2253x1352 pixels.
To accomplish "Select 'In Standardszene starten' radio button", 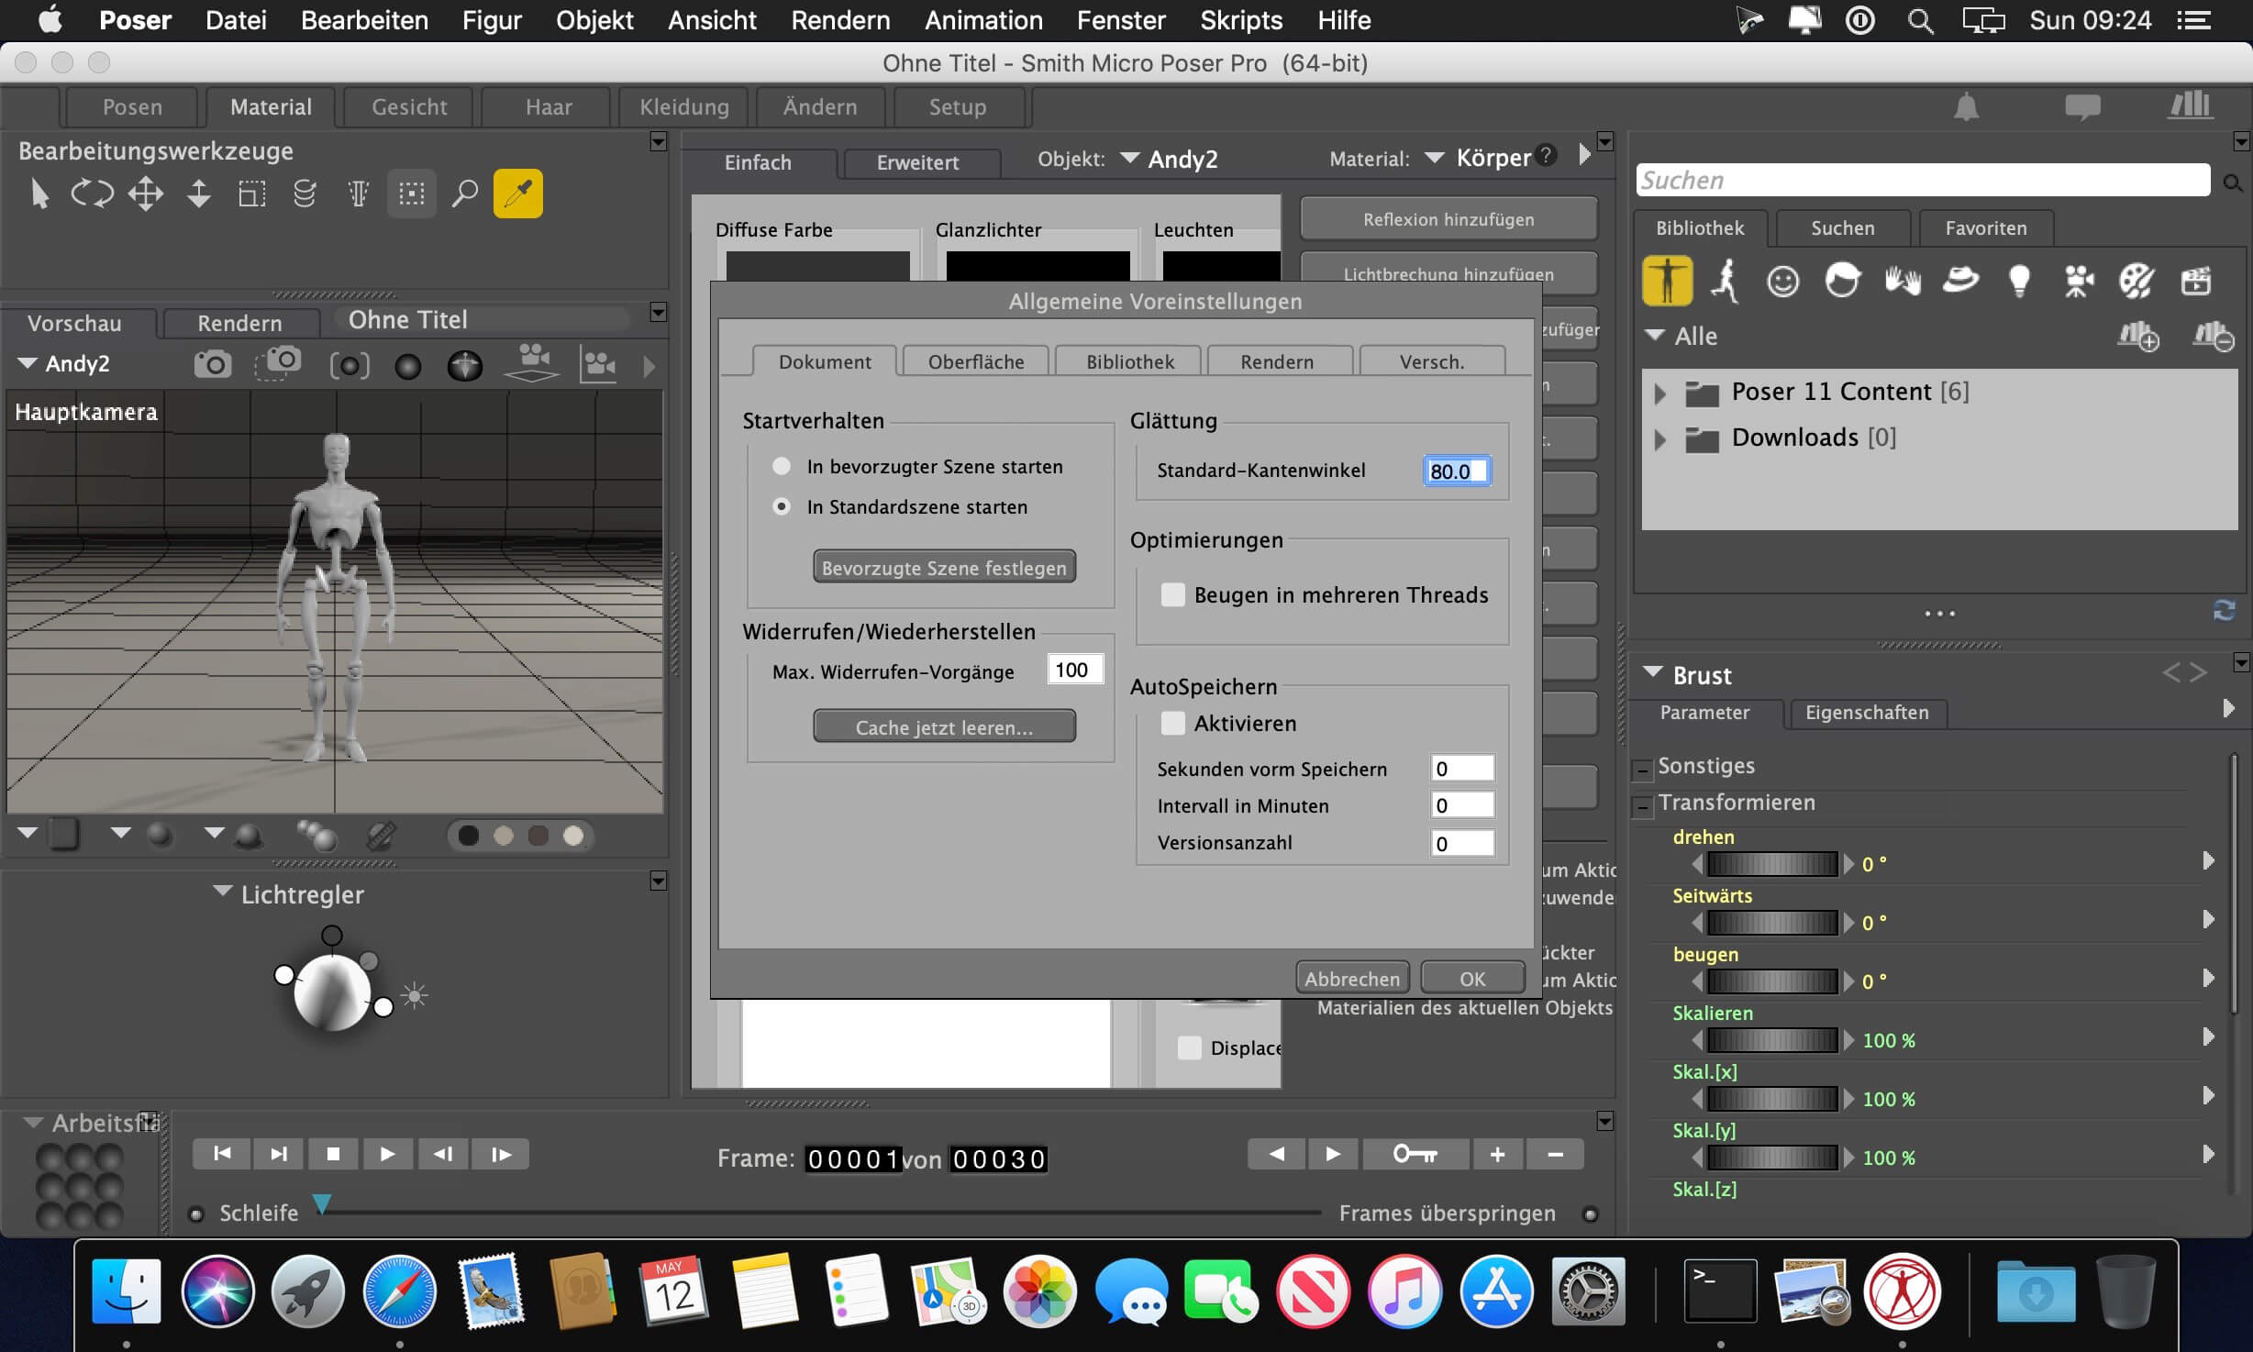I will pos(782,506).
